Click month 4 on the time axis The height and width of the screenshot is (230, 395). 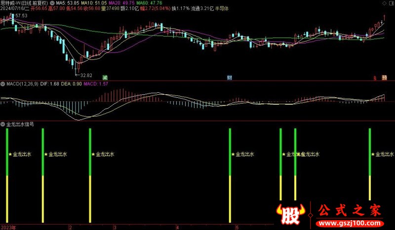tap(178, 228)
